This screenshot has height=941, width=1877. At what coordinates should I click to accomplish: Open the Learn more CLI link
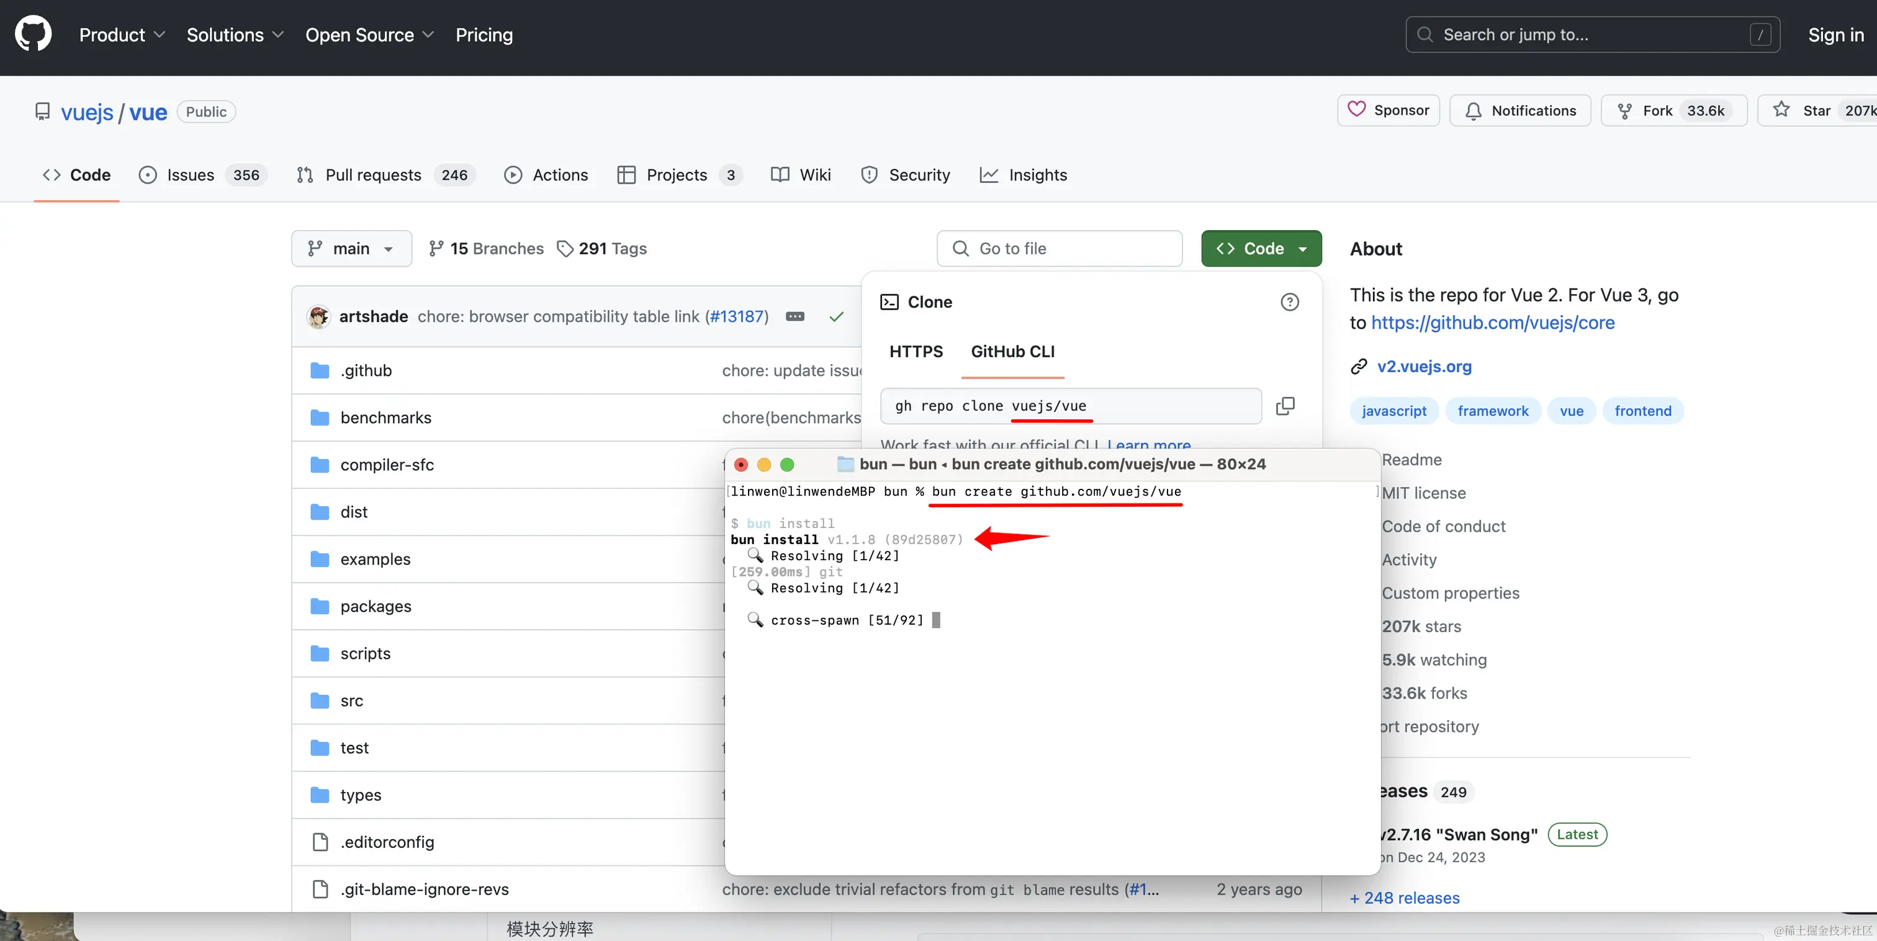pyautogui.click(x=1148, y=444)
